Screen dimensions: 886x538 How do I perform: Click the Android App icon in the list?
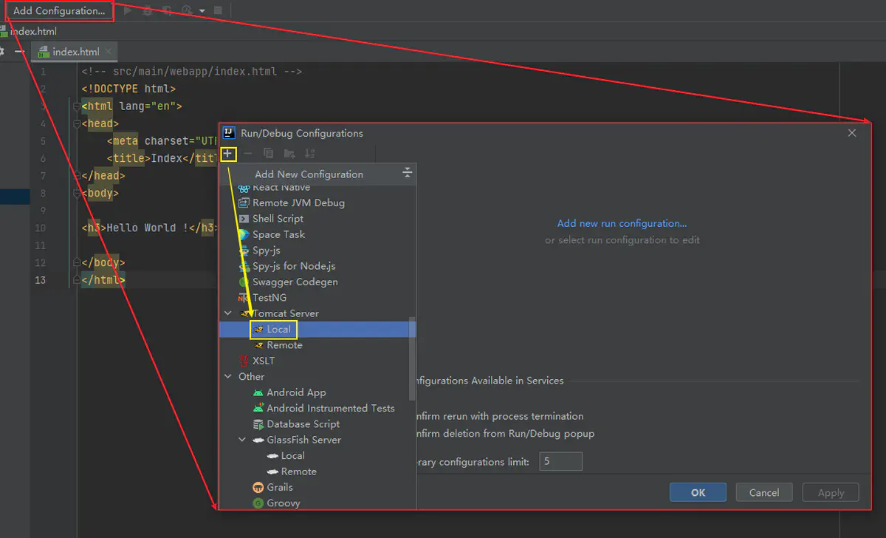(258, 392)
